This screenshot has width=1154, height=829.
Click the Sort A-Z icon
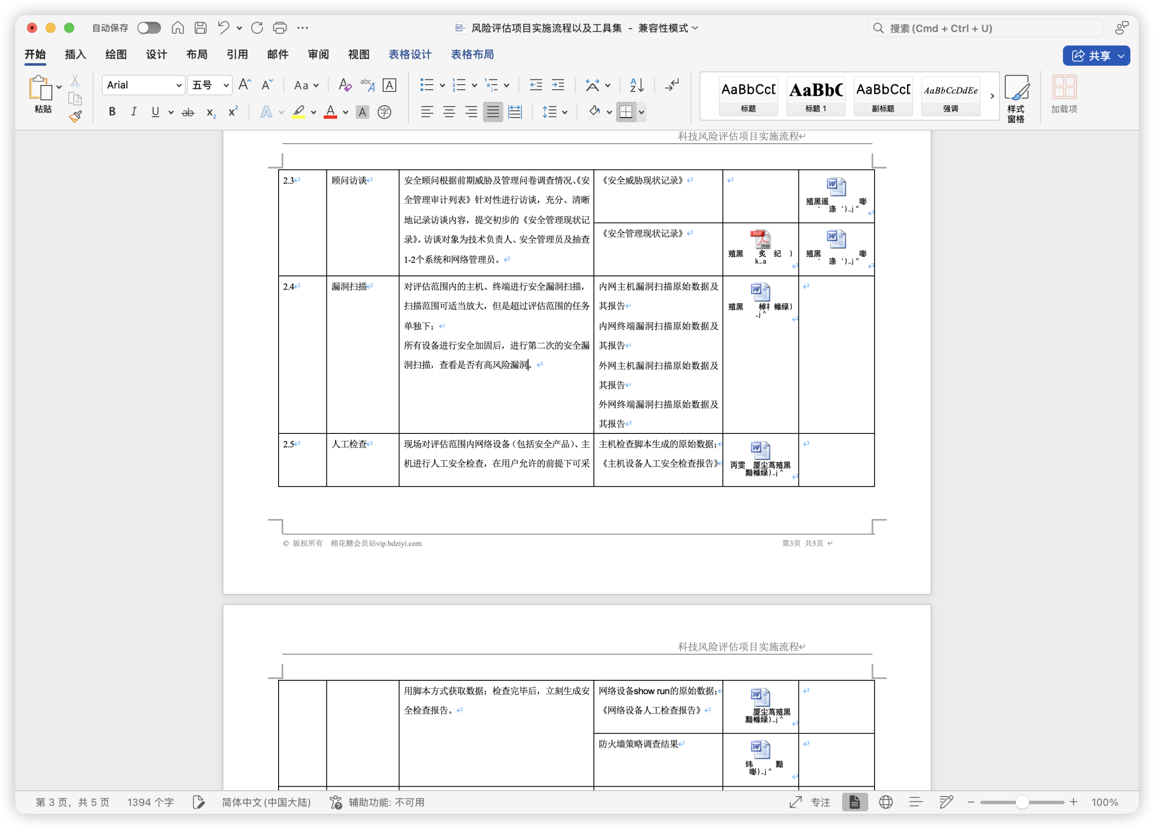pyautogui.click(x=637, y=85)
